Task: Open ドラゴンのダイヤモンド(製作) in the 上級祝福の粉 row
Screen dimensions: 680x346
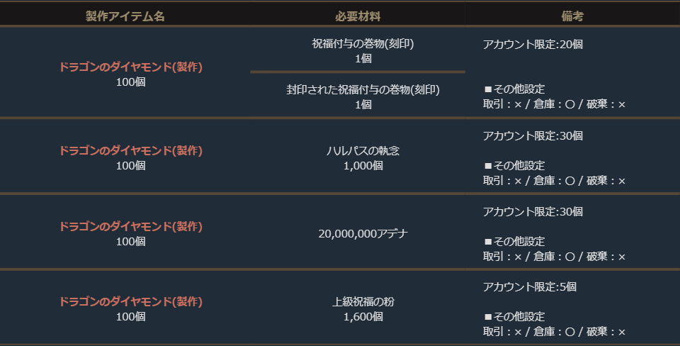Action: coord(131,302)
